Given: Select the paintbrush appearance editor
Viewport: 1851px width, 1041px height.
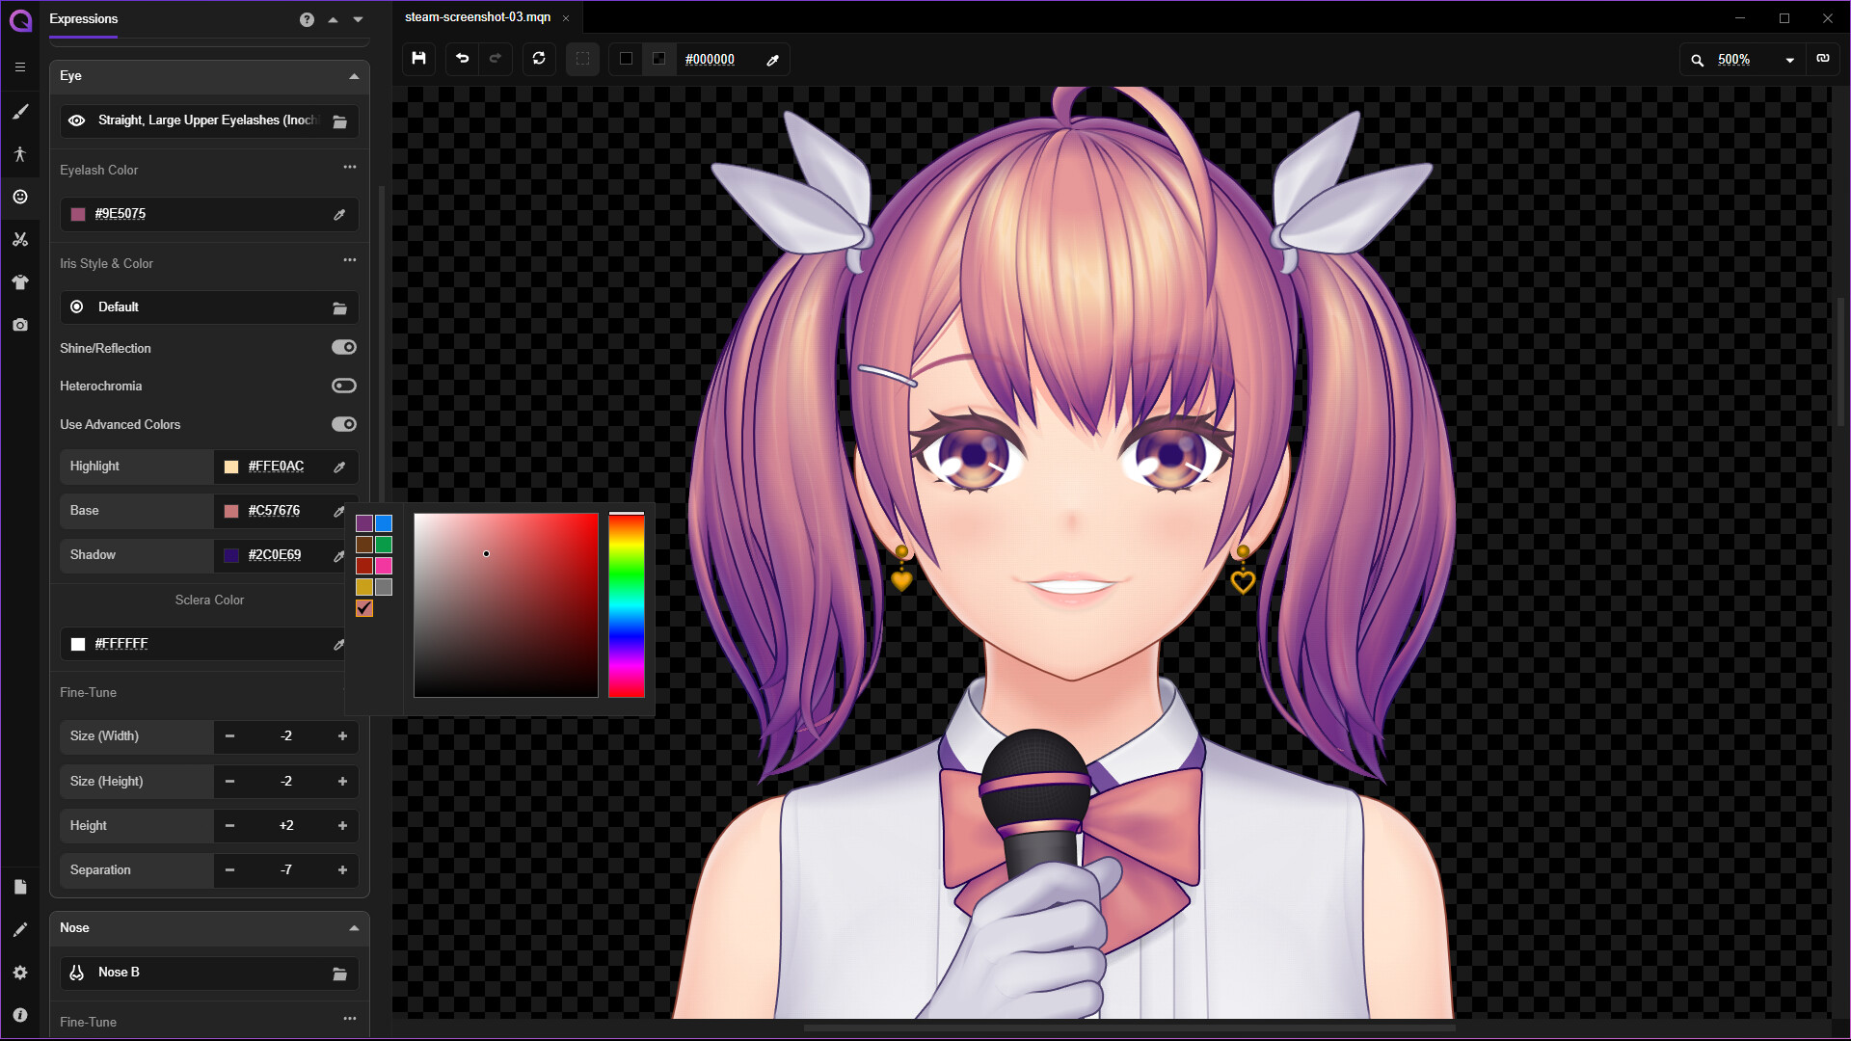Looking at the screenshot, I should click(x=20, y=112).
